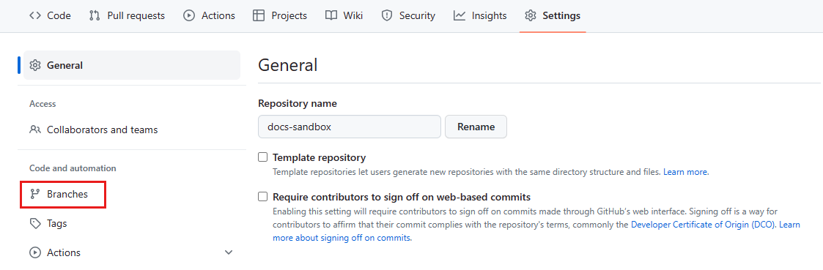Image resolution: width=823 pixels, height=270 pixels.
Task: Click the Rename button
Action: coord(476,127)
